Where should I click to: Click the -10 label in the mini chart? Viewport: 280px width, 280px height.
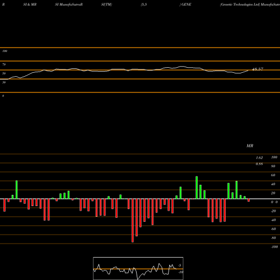tap(180, 272)
